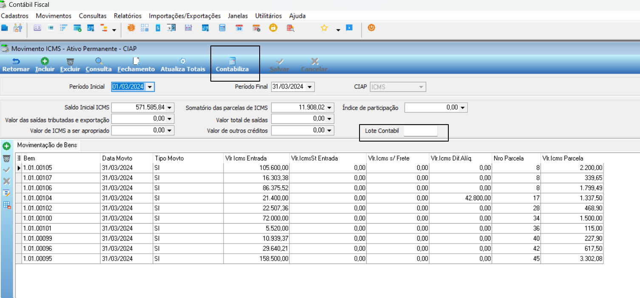This screenshot has height=298, width=640.
Task: Click the yellow favorites star in the toolbar
Action: [324, 28]
